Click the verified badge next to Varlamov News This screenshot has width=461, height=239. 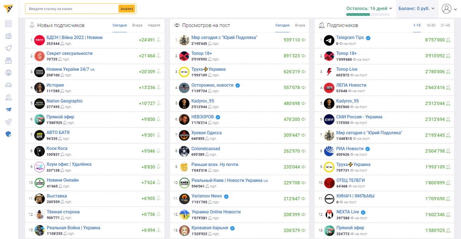tap(226, 196)
